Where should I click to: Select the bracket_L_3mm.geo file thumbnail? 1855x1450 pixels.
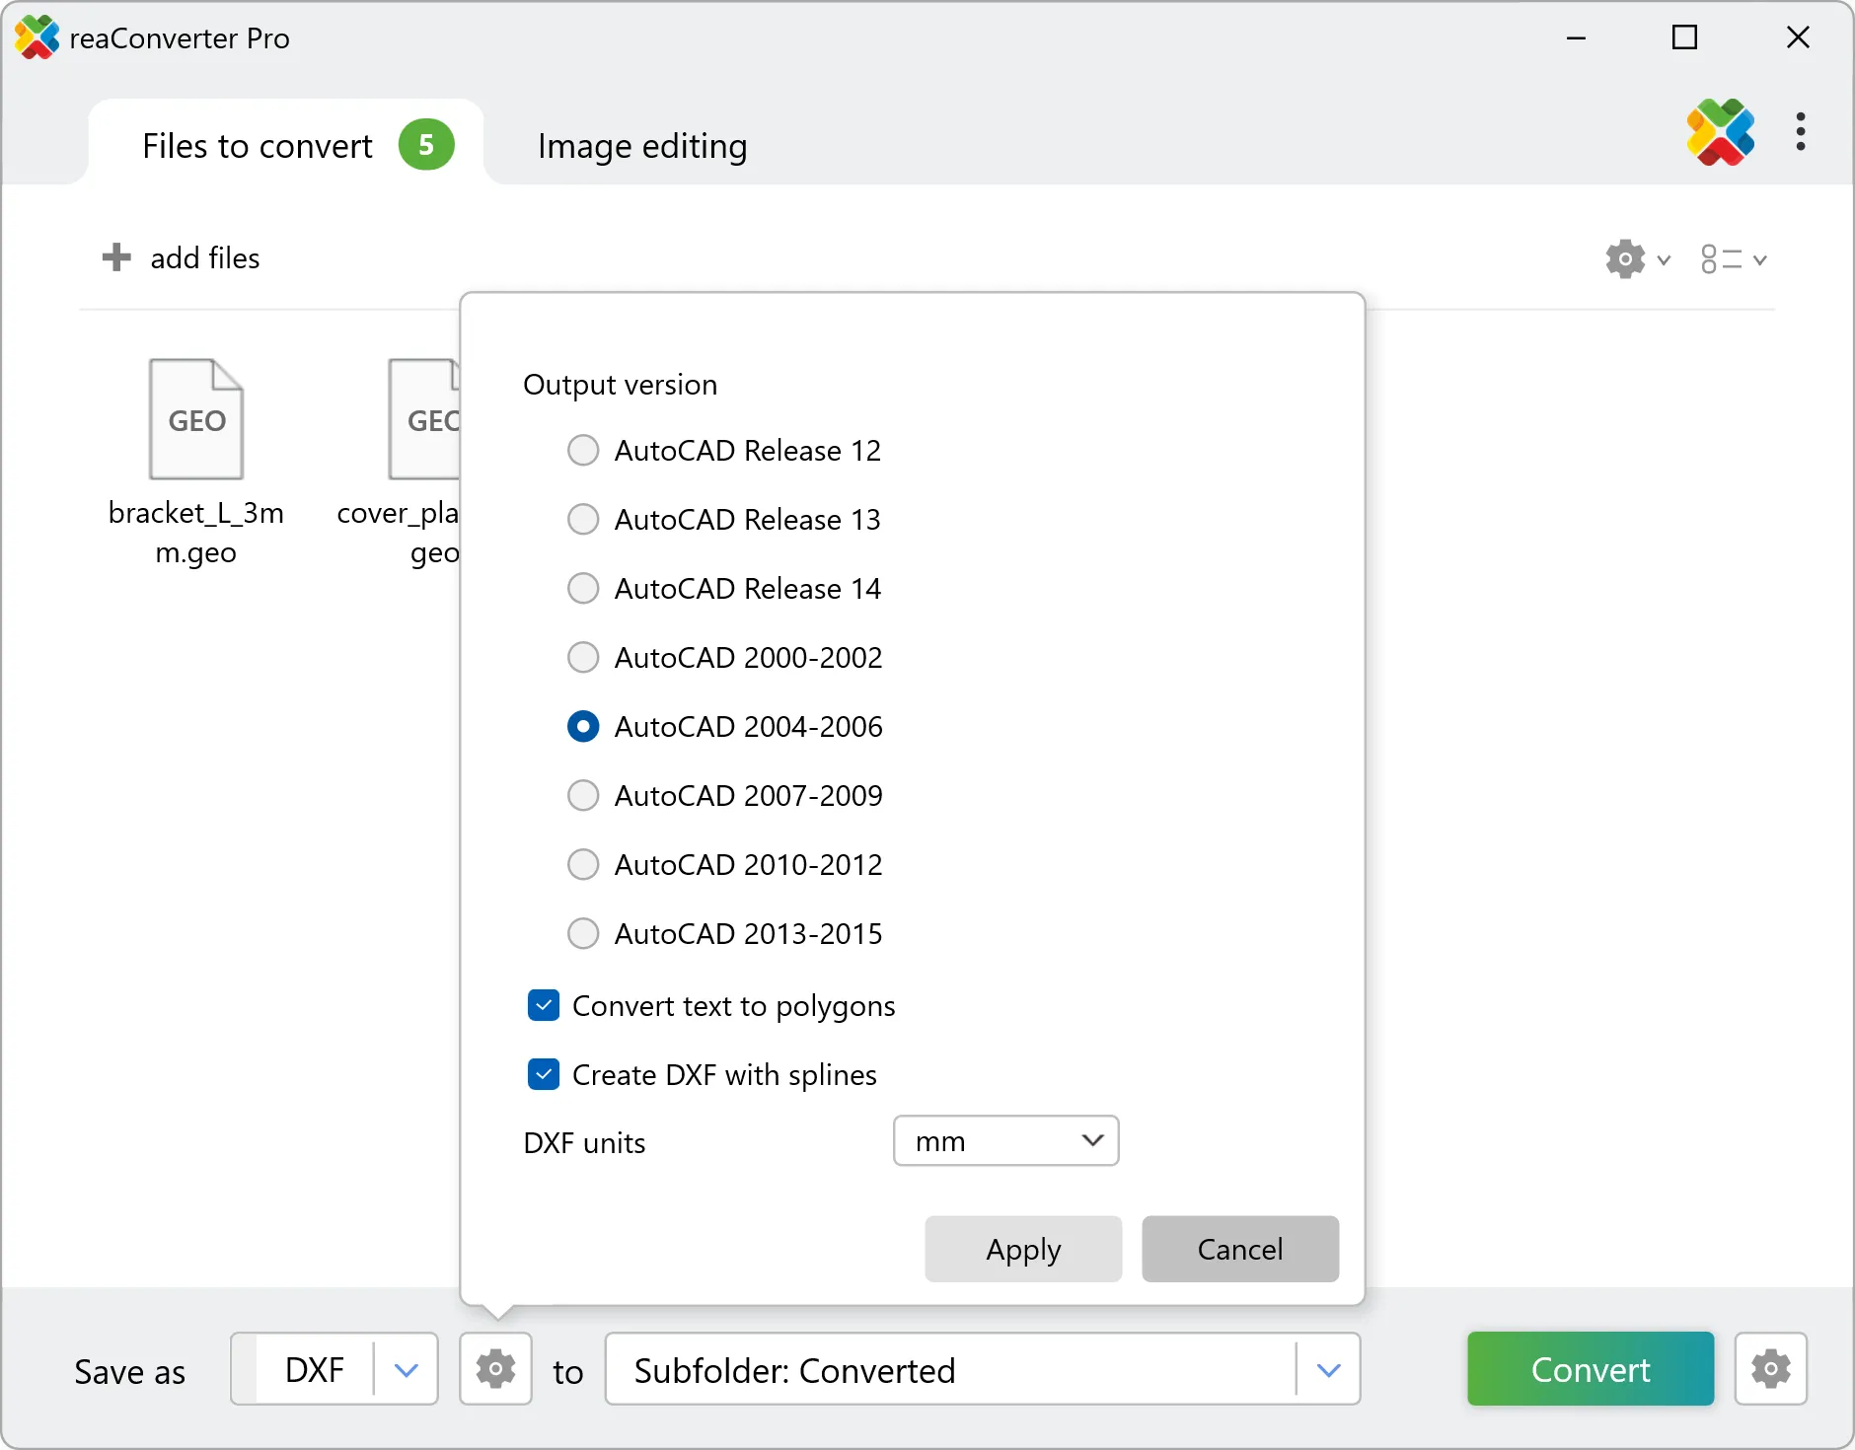pyautogui.click(x=195, y=418)
